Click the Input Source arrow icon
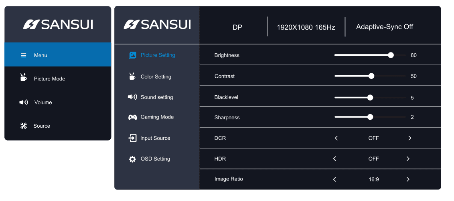The width and height of the screenshot is (454, 201). [x=132, y=138]
